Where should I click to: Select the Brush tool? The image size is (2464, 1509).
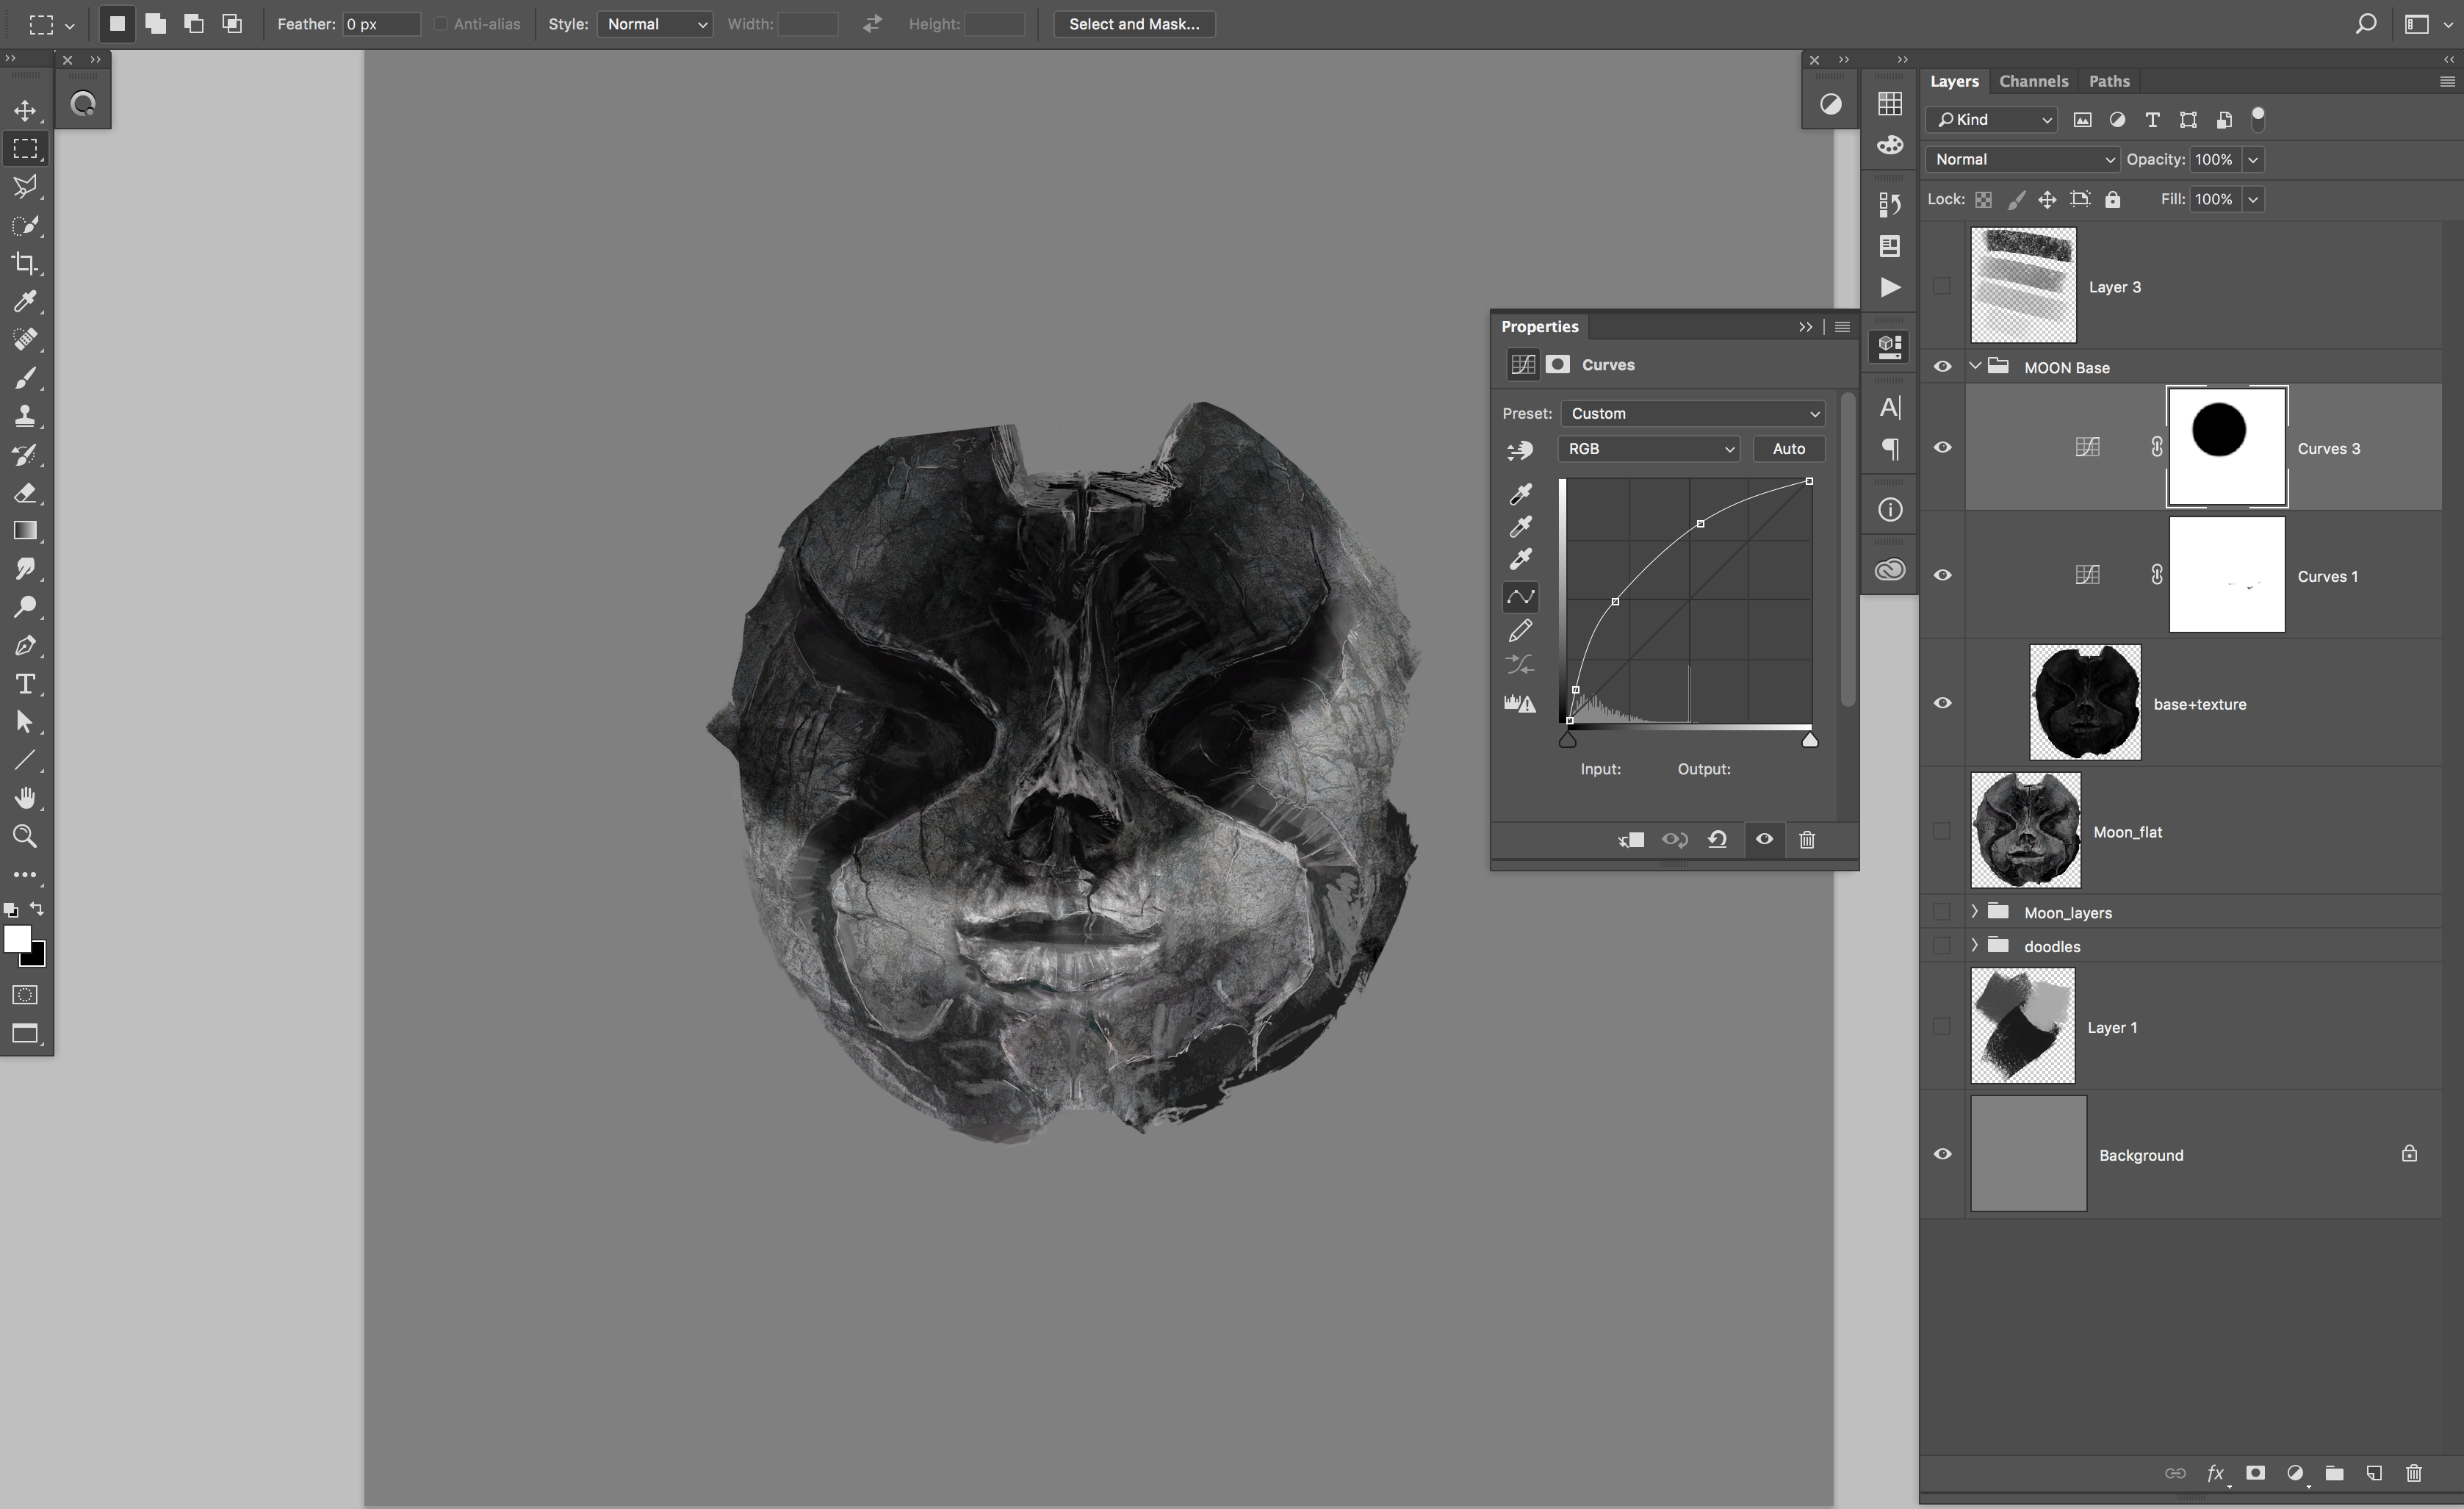[26, 378]
